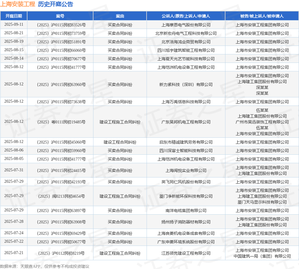Click defendant 厦门天马显示科技有限公司

tap(262, 202)
